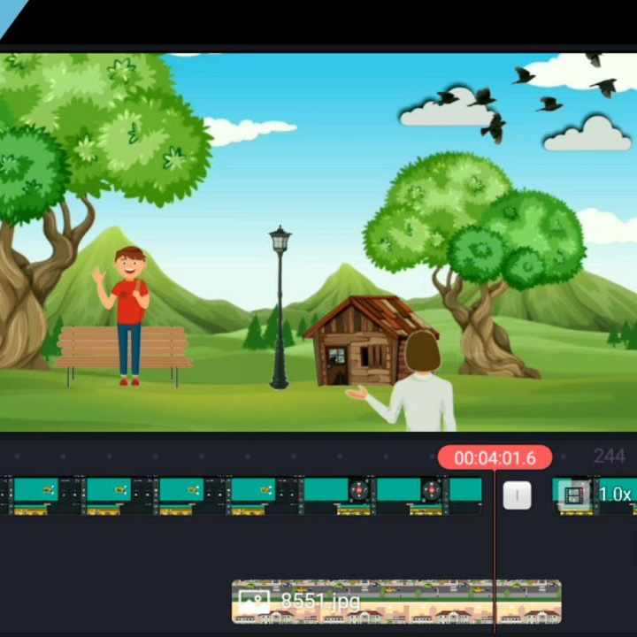Tap the transition button between clips
This screenshot has width=637, height=637.
pyautogui.click(x=517, y=495)
